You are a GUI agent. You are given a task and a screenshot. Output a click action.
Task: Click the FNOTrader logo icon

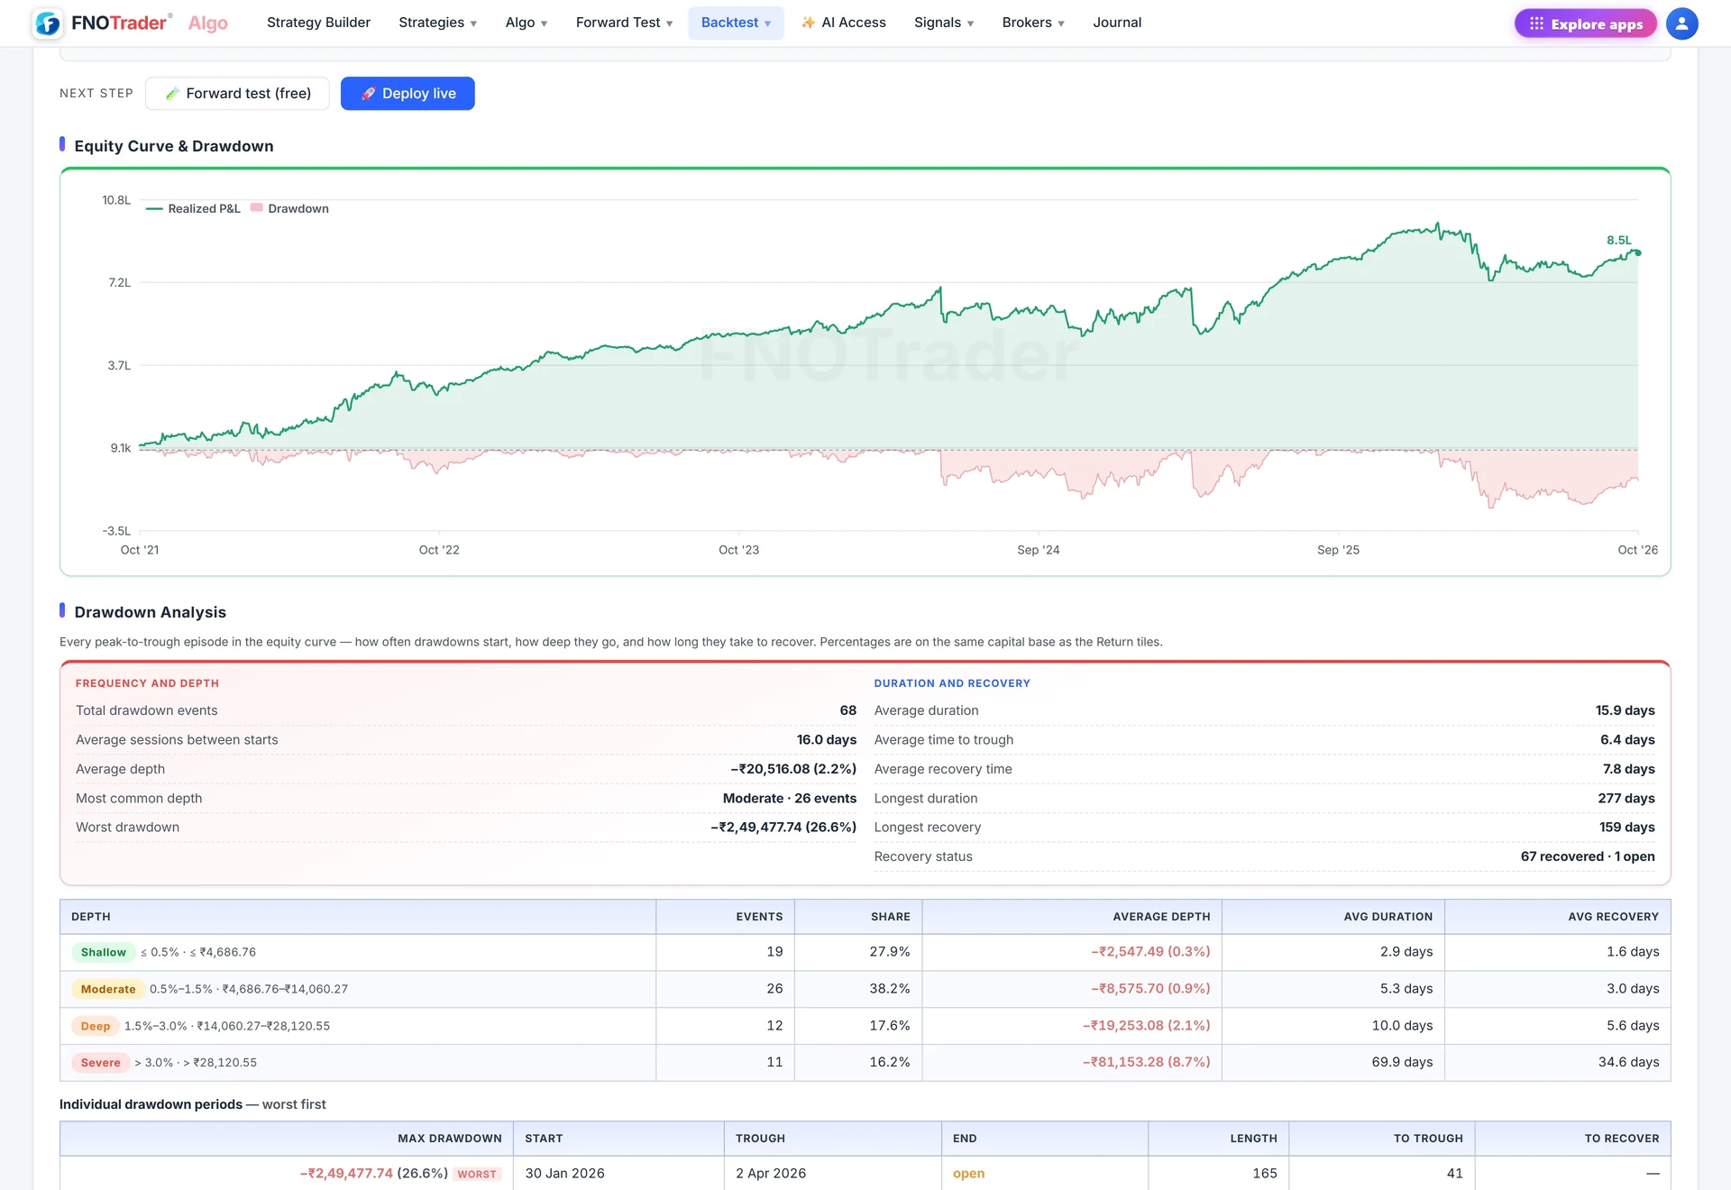click(x=48, y=23)
